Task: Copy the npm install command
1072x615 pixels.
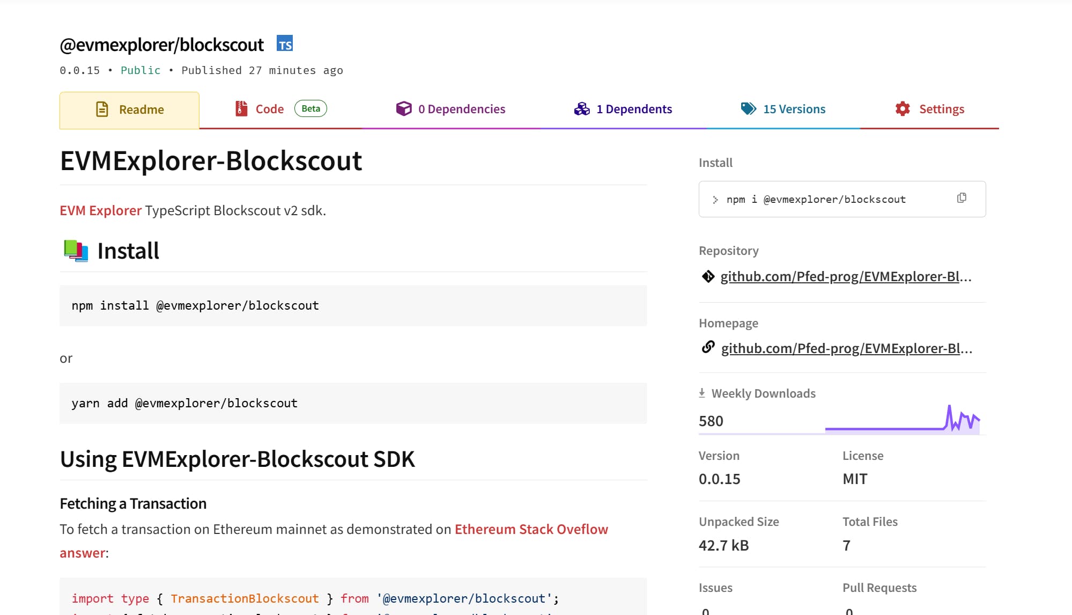Action: tap(962, 198)
